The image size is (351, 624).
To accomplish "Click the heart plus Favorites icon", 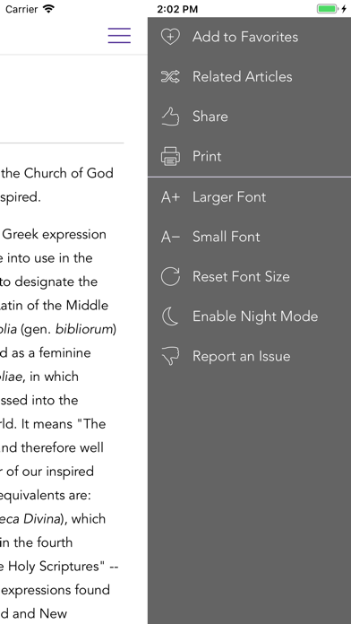I will (x=170, y=37).
